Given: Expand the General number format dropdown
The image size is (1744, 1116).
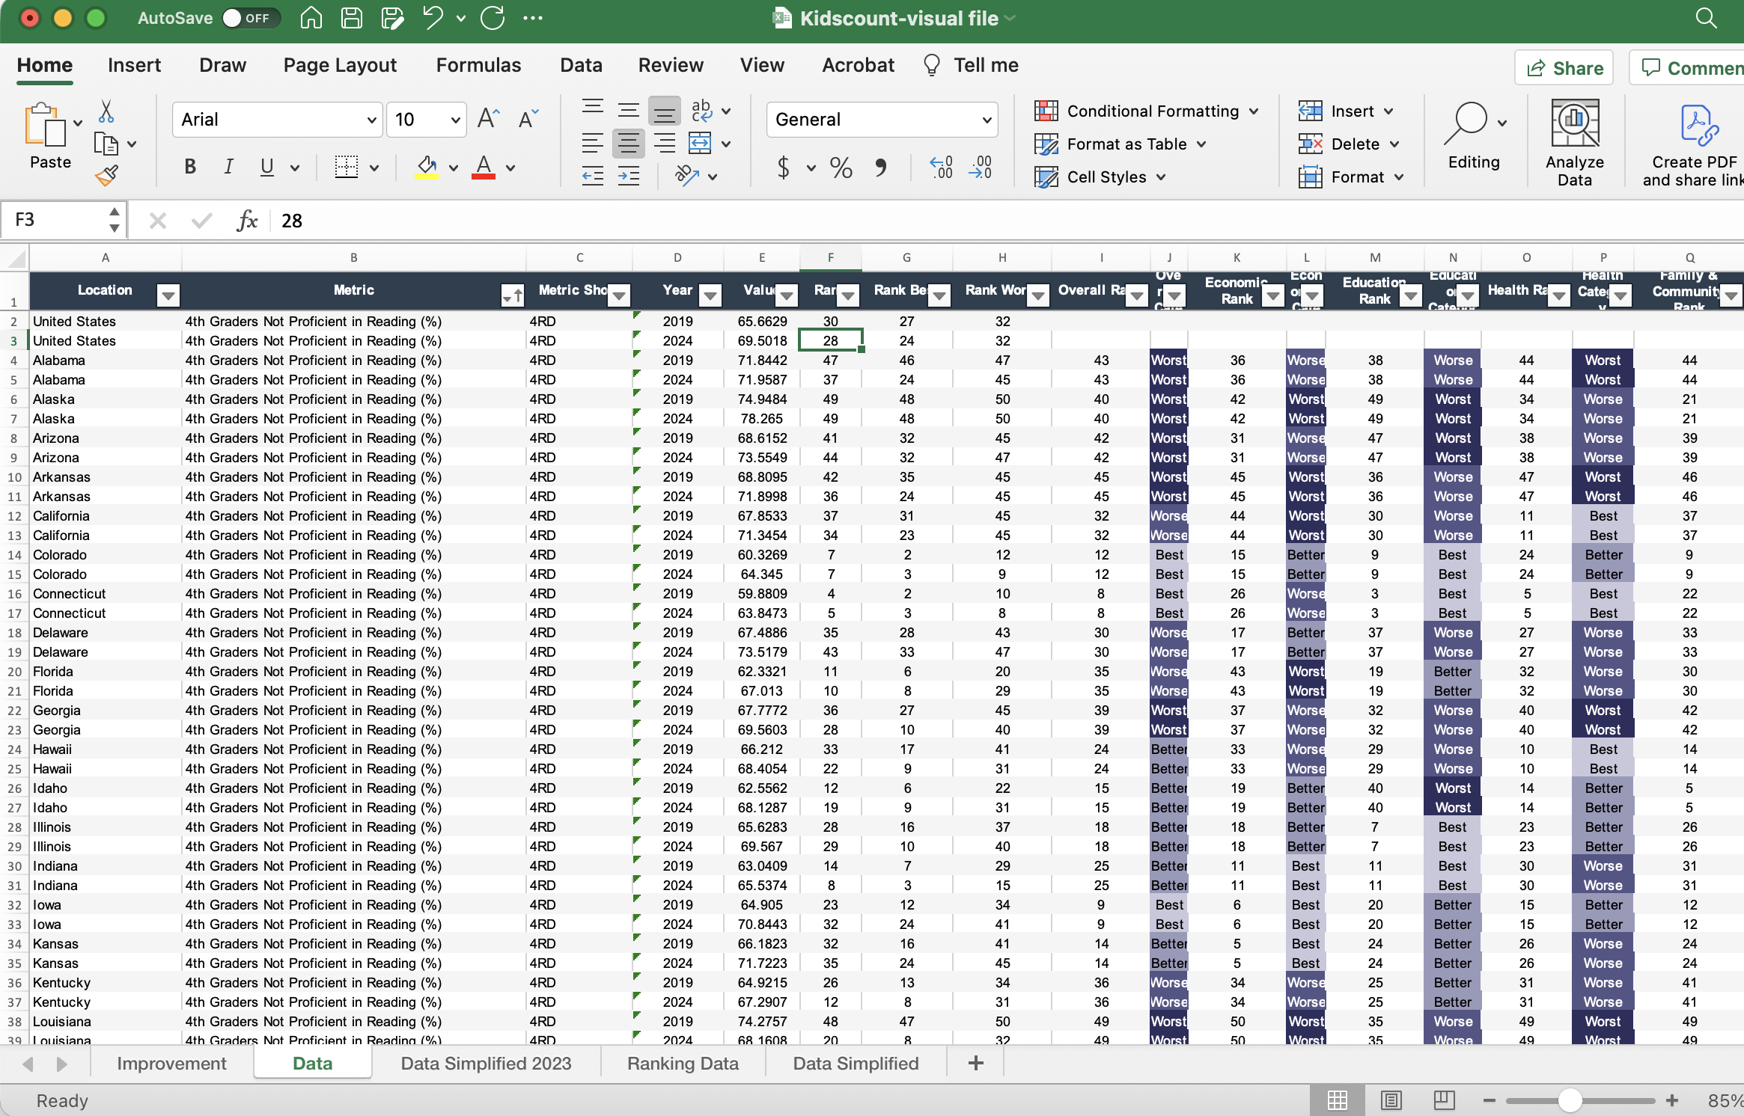Looking at the screenshot, I should pos(987,120).
